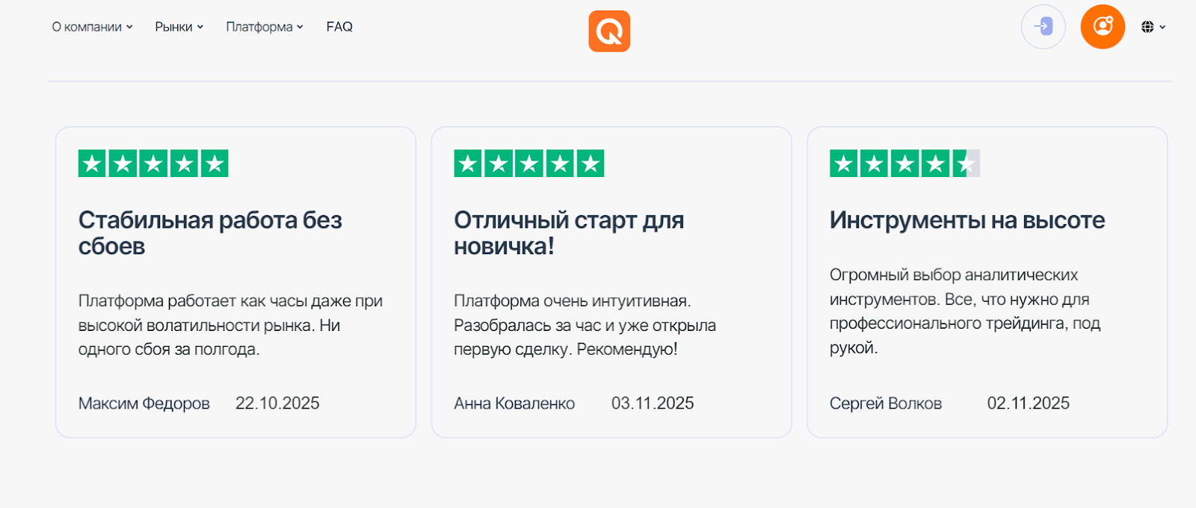The height and width of the screenshot is (508, 1196).
Task: Click the orange registration profile icon
Action: coord(1102,26)
